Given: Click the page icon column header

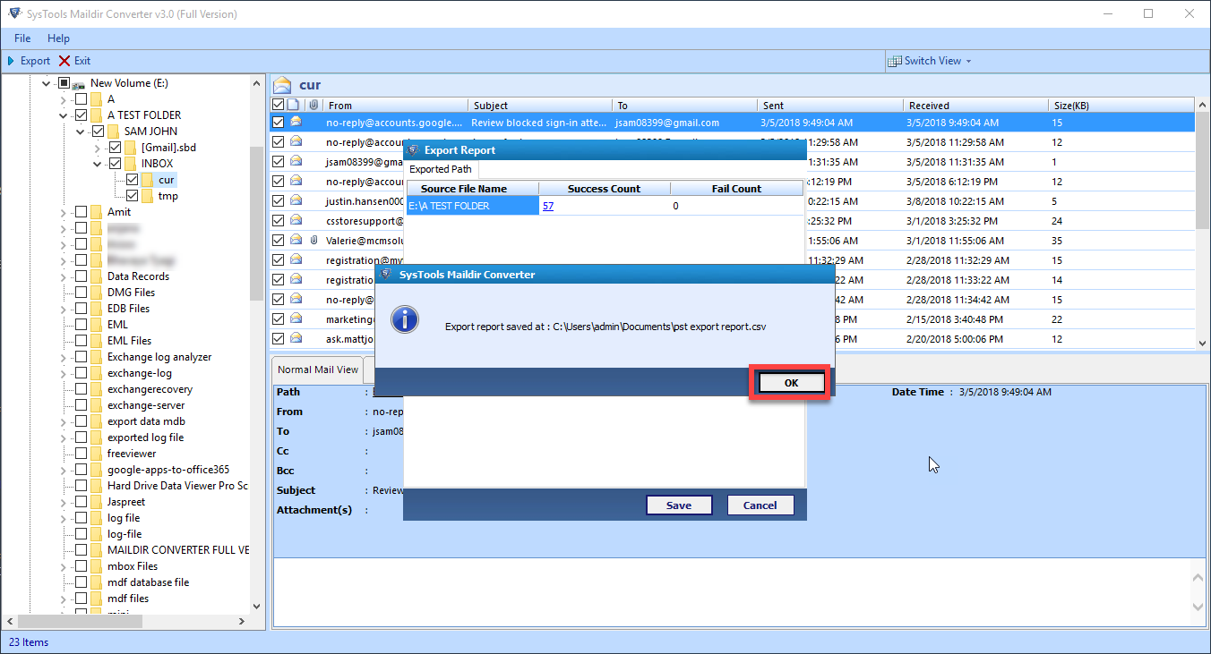Looking at the screenshot, I should (294, 105).
